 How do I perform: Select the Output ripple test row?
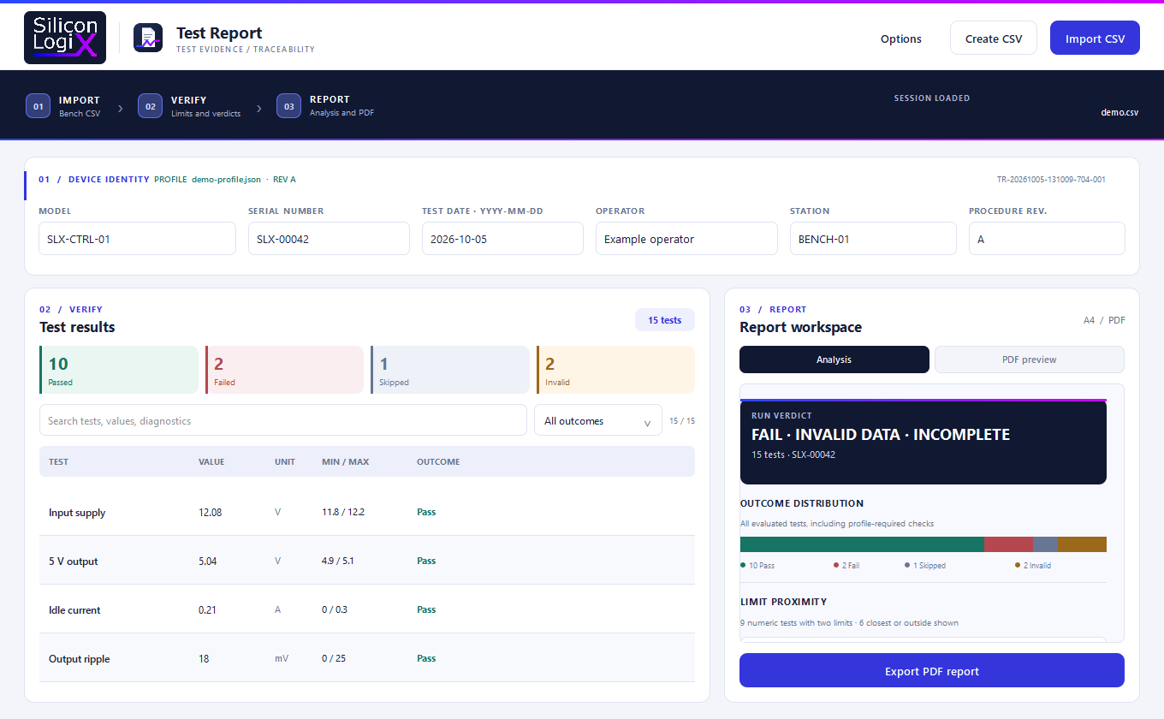point(367,658)
